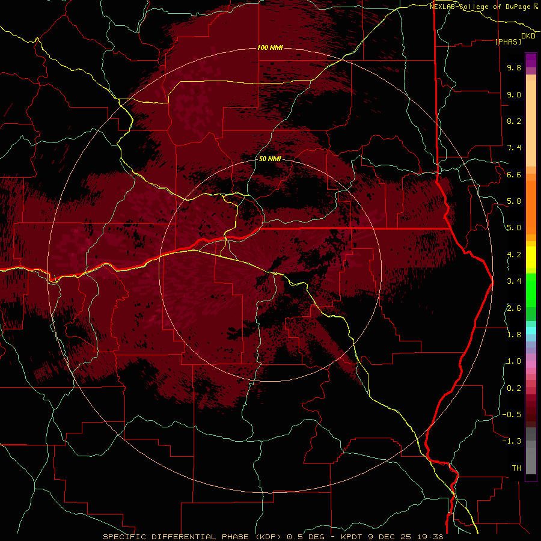Click the Specific Differential Phase caption text
This screenshot has width=541, height=541.
click(273, 537)
